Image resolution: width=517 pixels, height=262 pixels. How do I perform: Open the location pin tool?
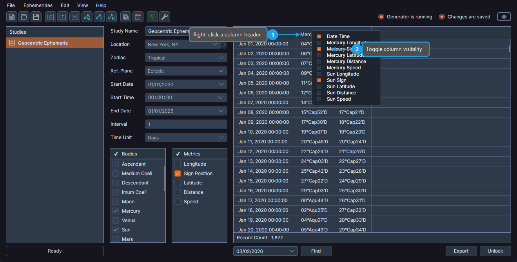152,17
